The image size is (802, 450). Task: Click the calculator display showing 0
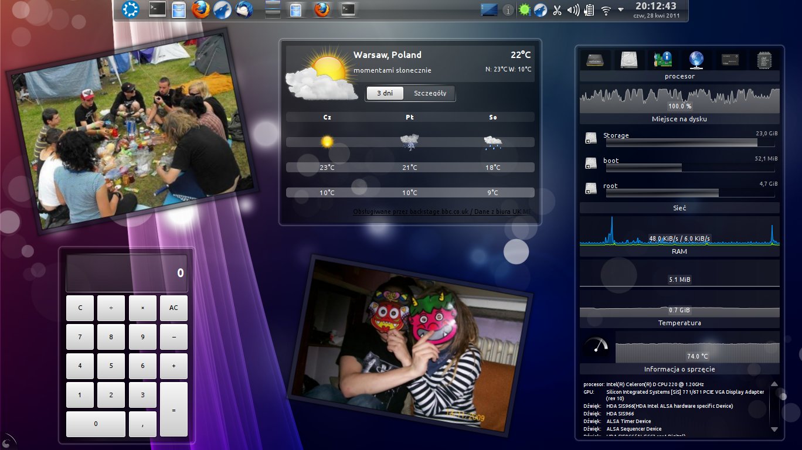(127, 273)
